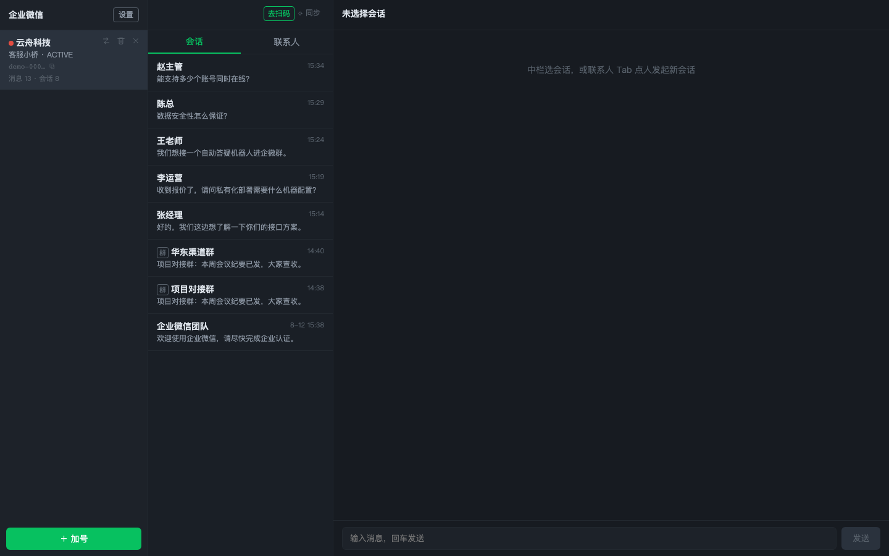Viewport: 889px width, 556px height.
Task: Click into the 输入消息 message input field
Action: coord(589,538)
